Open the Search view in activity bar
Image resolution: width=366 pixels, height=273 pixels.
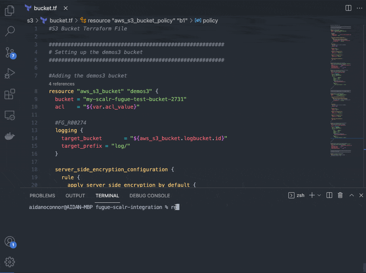point(9,31)
